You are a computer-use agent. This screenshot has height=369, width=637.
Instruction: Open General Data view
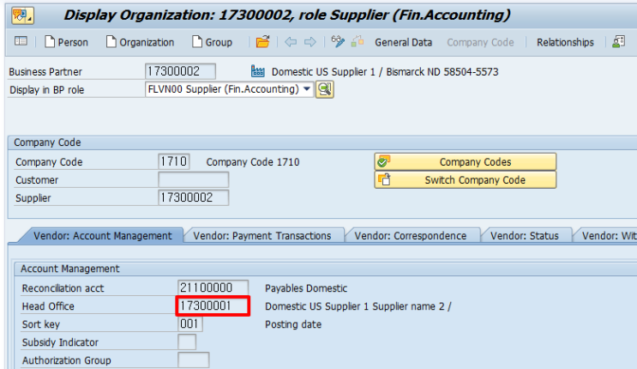click(404, 42)
